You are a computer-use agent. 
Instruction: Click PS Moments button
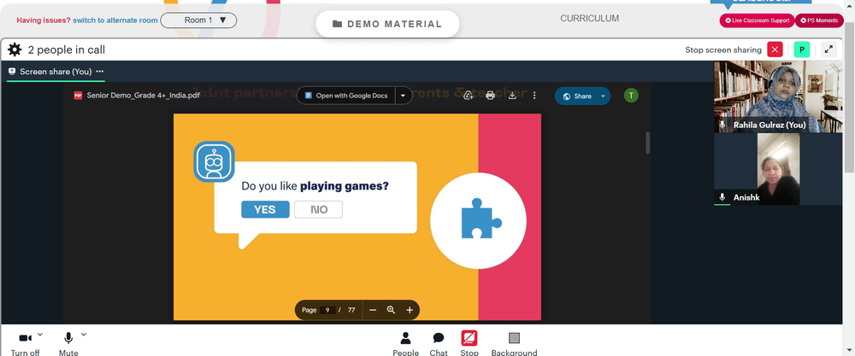819,20
